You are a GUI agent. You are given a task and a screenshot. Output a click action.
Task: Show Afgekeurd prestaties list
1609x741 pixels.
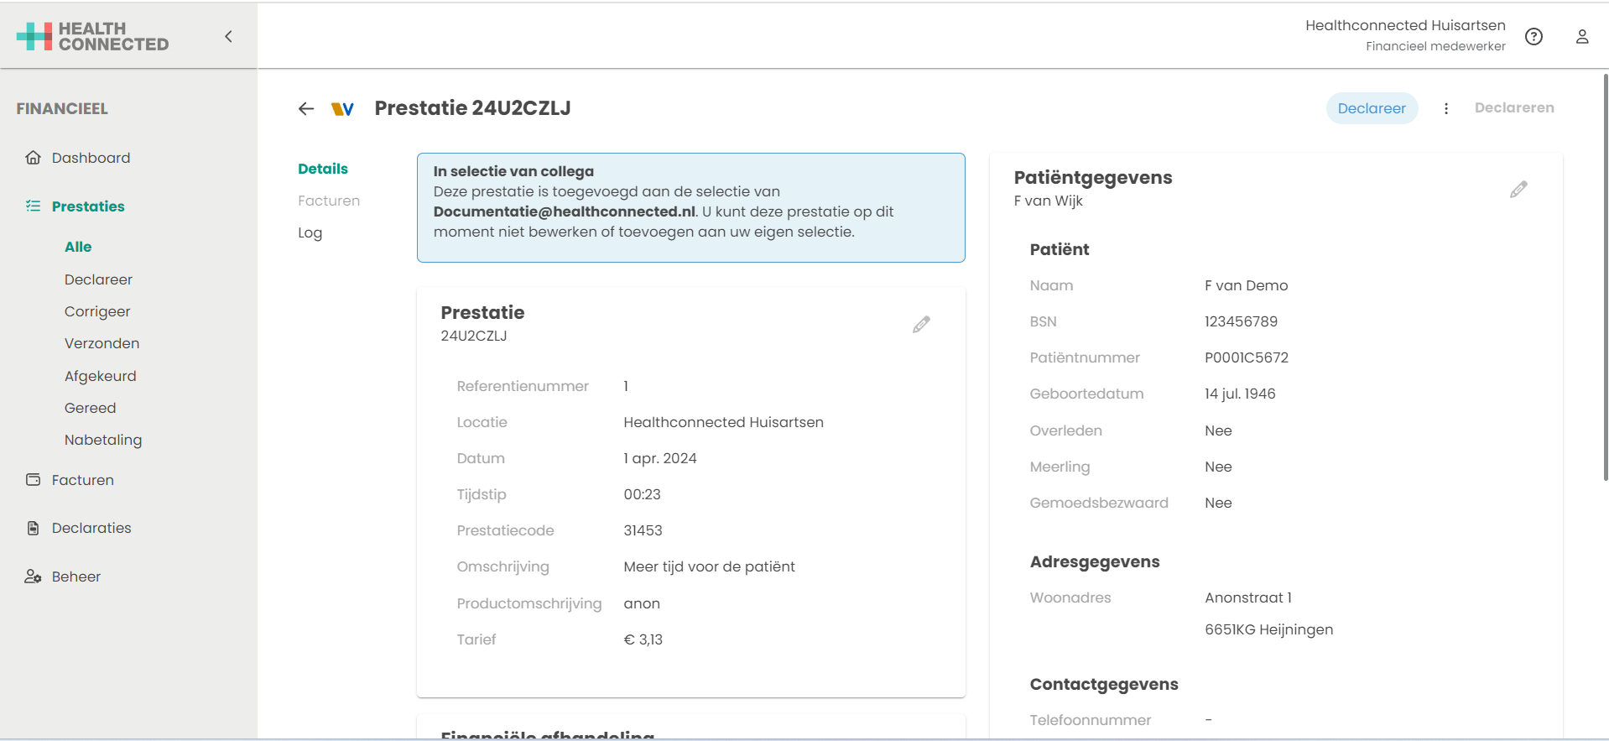pos(100,376)
